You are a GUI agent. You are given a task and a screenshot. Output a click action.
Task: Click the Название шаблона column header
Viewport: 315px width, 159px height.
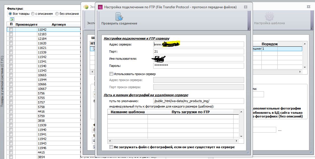128,112
